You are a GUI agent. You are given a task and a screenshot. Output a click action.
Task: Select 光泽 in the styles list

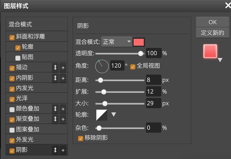[22, 98]
